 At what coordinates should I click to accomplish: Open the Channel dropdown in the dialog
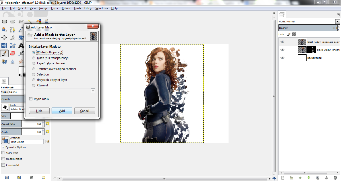(x=93, y=90)
